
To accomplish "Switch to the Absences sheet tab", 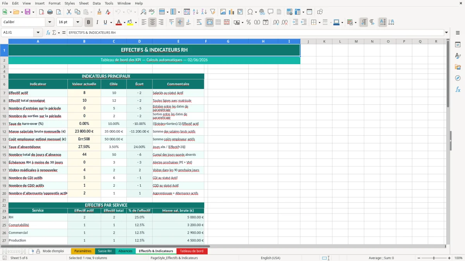I will pos(125,251).
